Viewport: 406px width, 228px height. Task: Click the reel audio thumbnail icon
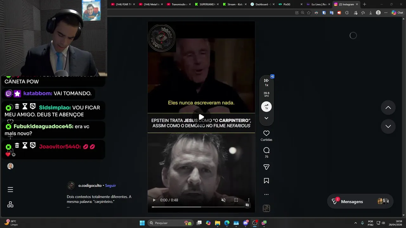point(266,208)
